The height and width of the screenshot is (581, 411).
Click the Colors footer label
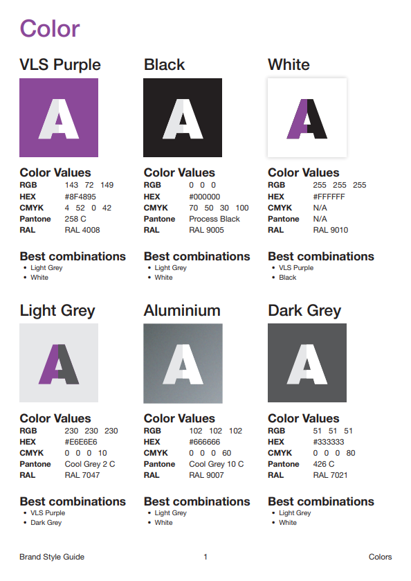[381, 557]
